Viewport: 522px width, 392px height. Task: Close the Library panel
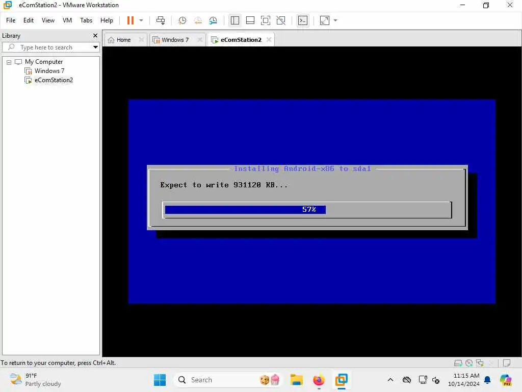pos(95,35)
